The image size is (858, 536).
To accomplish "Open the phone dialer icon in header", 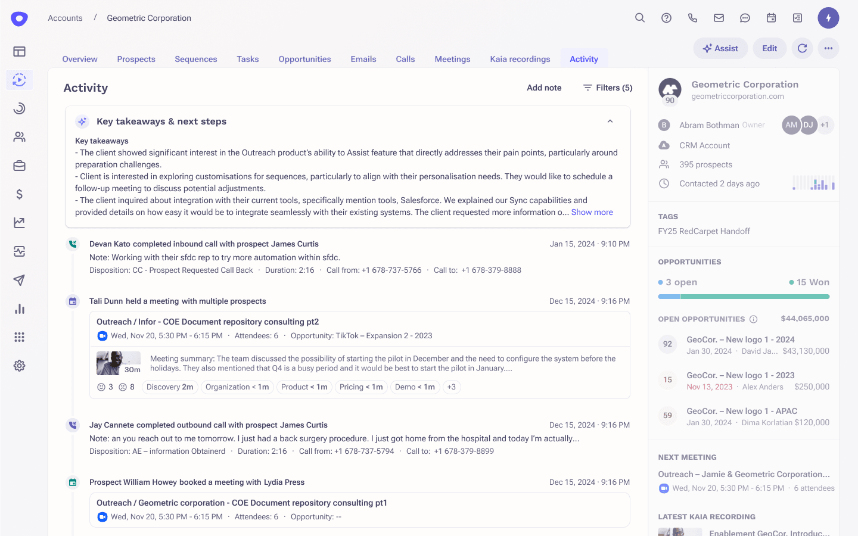I will click(692, 18).
